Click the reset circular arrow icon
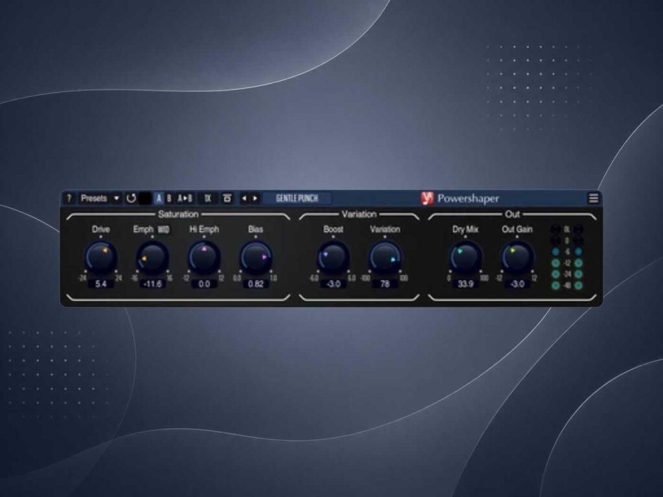 pos(131,198)
